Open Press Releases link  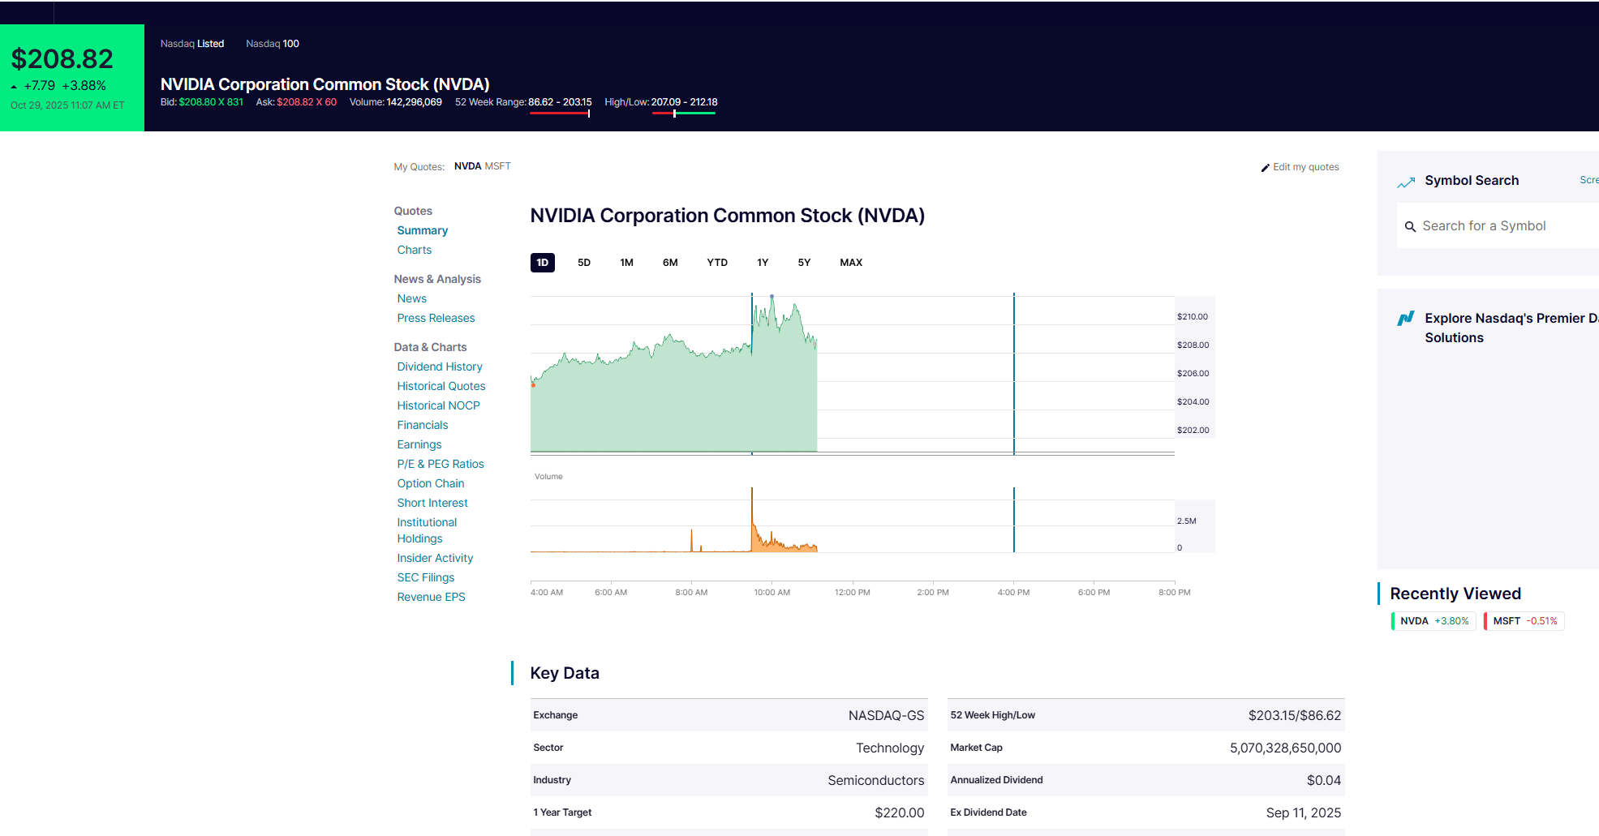pyautogui.click(x=436, y=318)
